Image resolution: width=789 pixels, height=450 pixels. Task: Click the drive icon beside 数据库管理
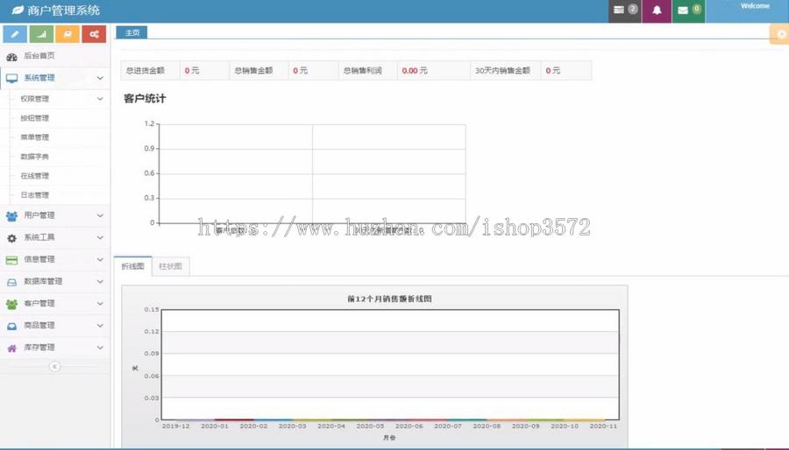click(11, 282)
